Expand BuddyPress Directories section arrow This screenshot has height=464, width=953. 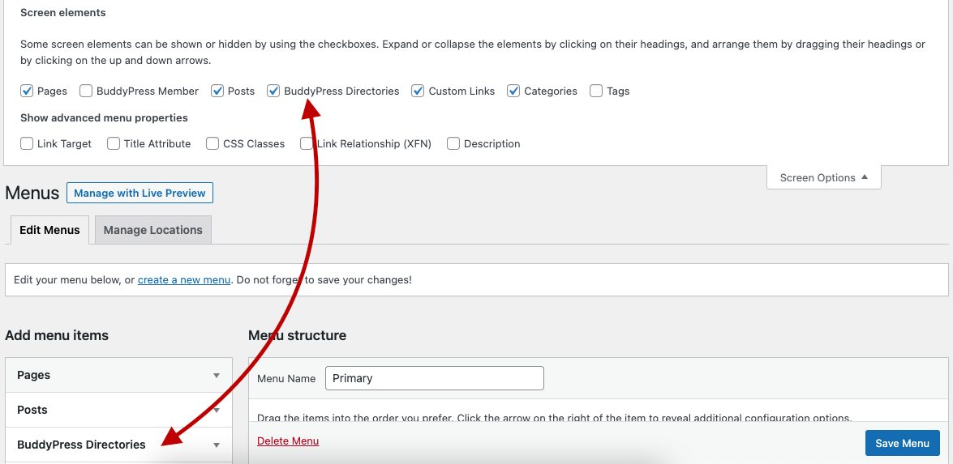coord(217,445)
